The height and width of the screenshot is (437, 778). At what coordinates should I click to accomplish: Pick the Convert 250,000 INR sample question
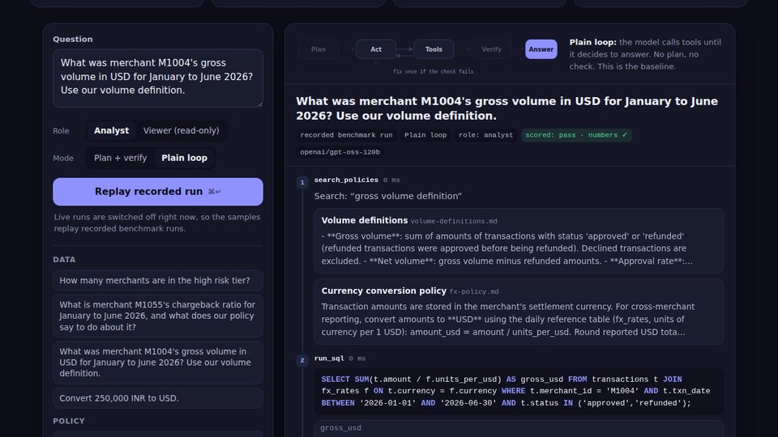click(x=158, y=398)
